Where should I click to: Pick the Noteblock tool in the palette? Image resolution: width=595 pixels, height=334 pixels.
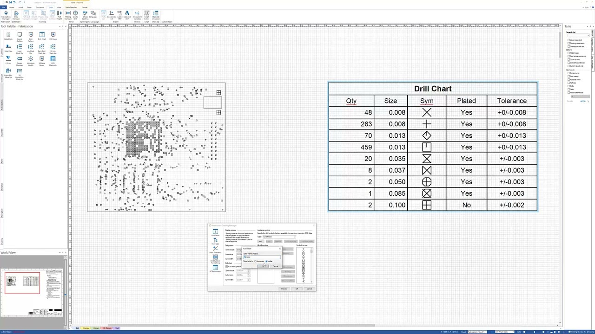[8, 36]
